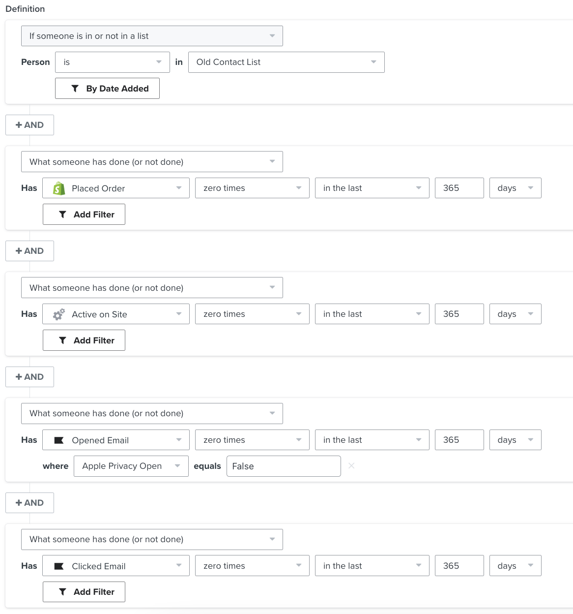Click the first + AND button
The height and width of the screenshot is (614, 573).
coord(29,125)
